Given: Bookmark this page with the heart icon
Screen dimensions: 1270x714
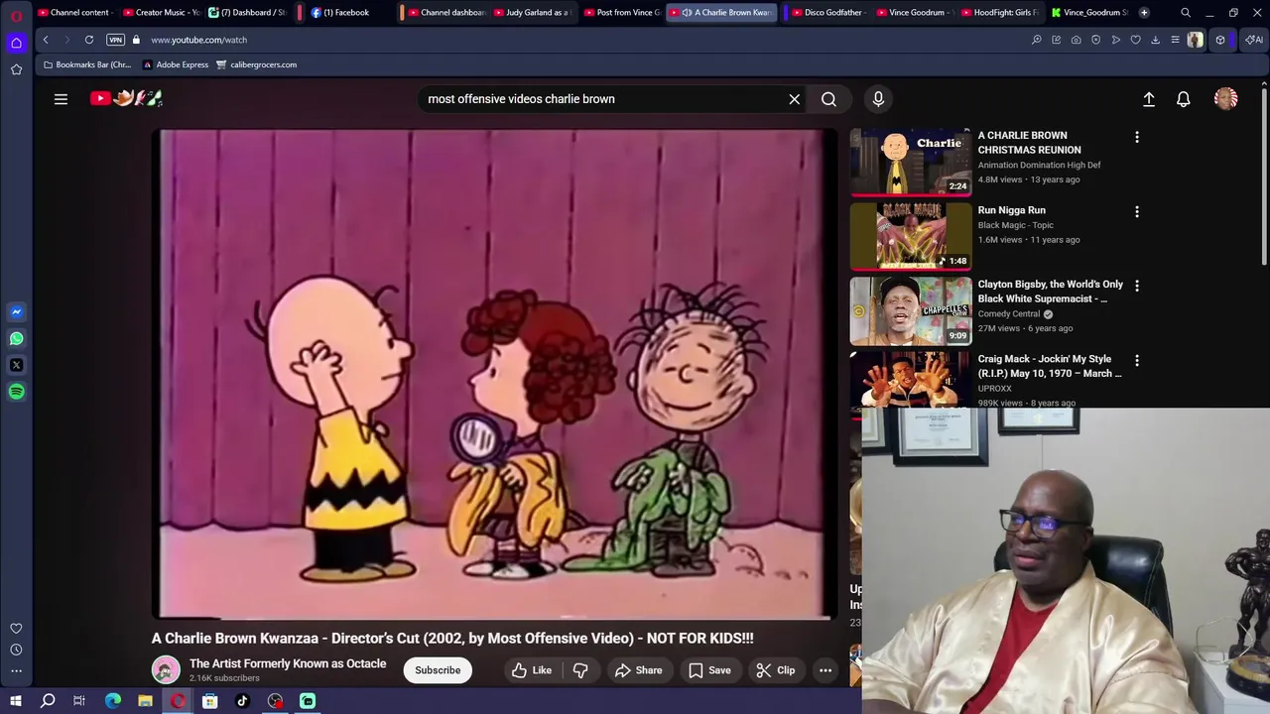Looking at the screenshot, I should point(1136,40).
